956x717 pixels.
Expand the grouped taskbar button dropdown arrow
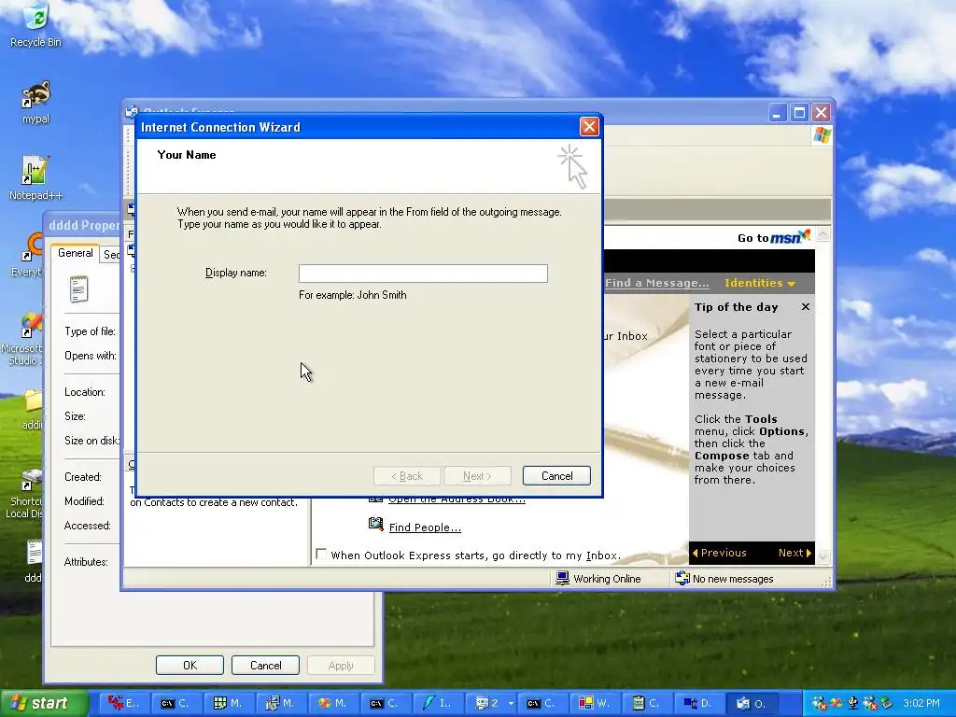pos(511,703)
